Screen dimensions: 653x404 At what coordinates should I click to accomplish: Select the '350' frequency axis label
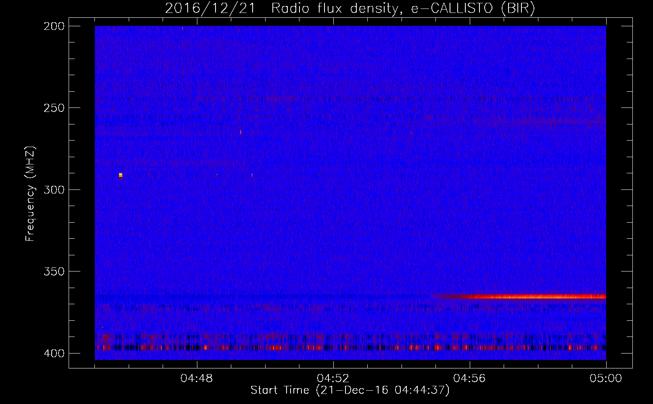coord(54,271)
